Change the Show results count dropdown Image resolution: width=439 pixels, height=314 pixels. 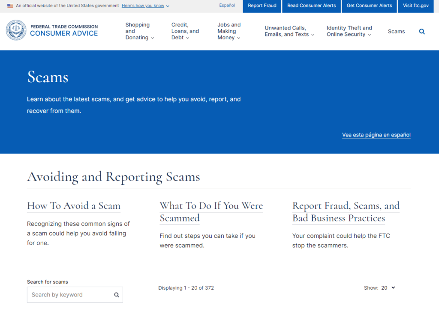tap(385, 287)
